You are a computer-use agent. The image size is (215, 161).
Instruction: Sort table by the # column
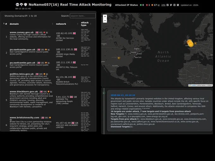click(x=5, y=24)
